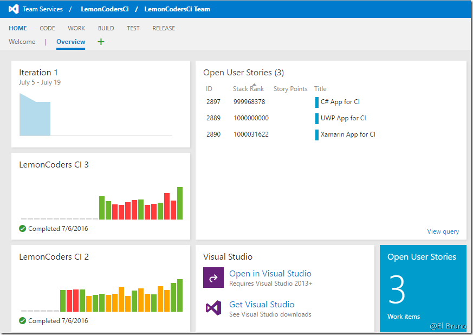Open the CODE hub tab
The width and height of the screenshot is (473, 335).
47,28
